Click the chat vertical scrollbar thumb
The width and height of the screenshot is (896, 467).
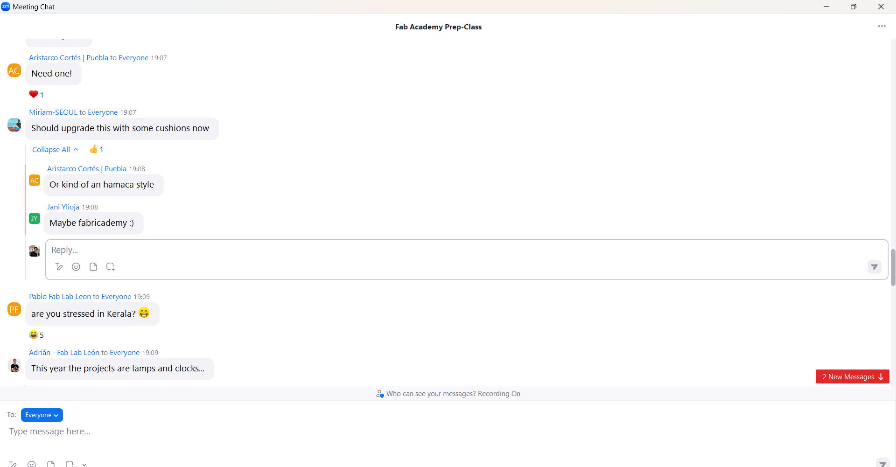893,267
